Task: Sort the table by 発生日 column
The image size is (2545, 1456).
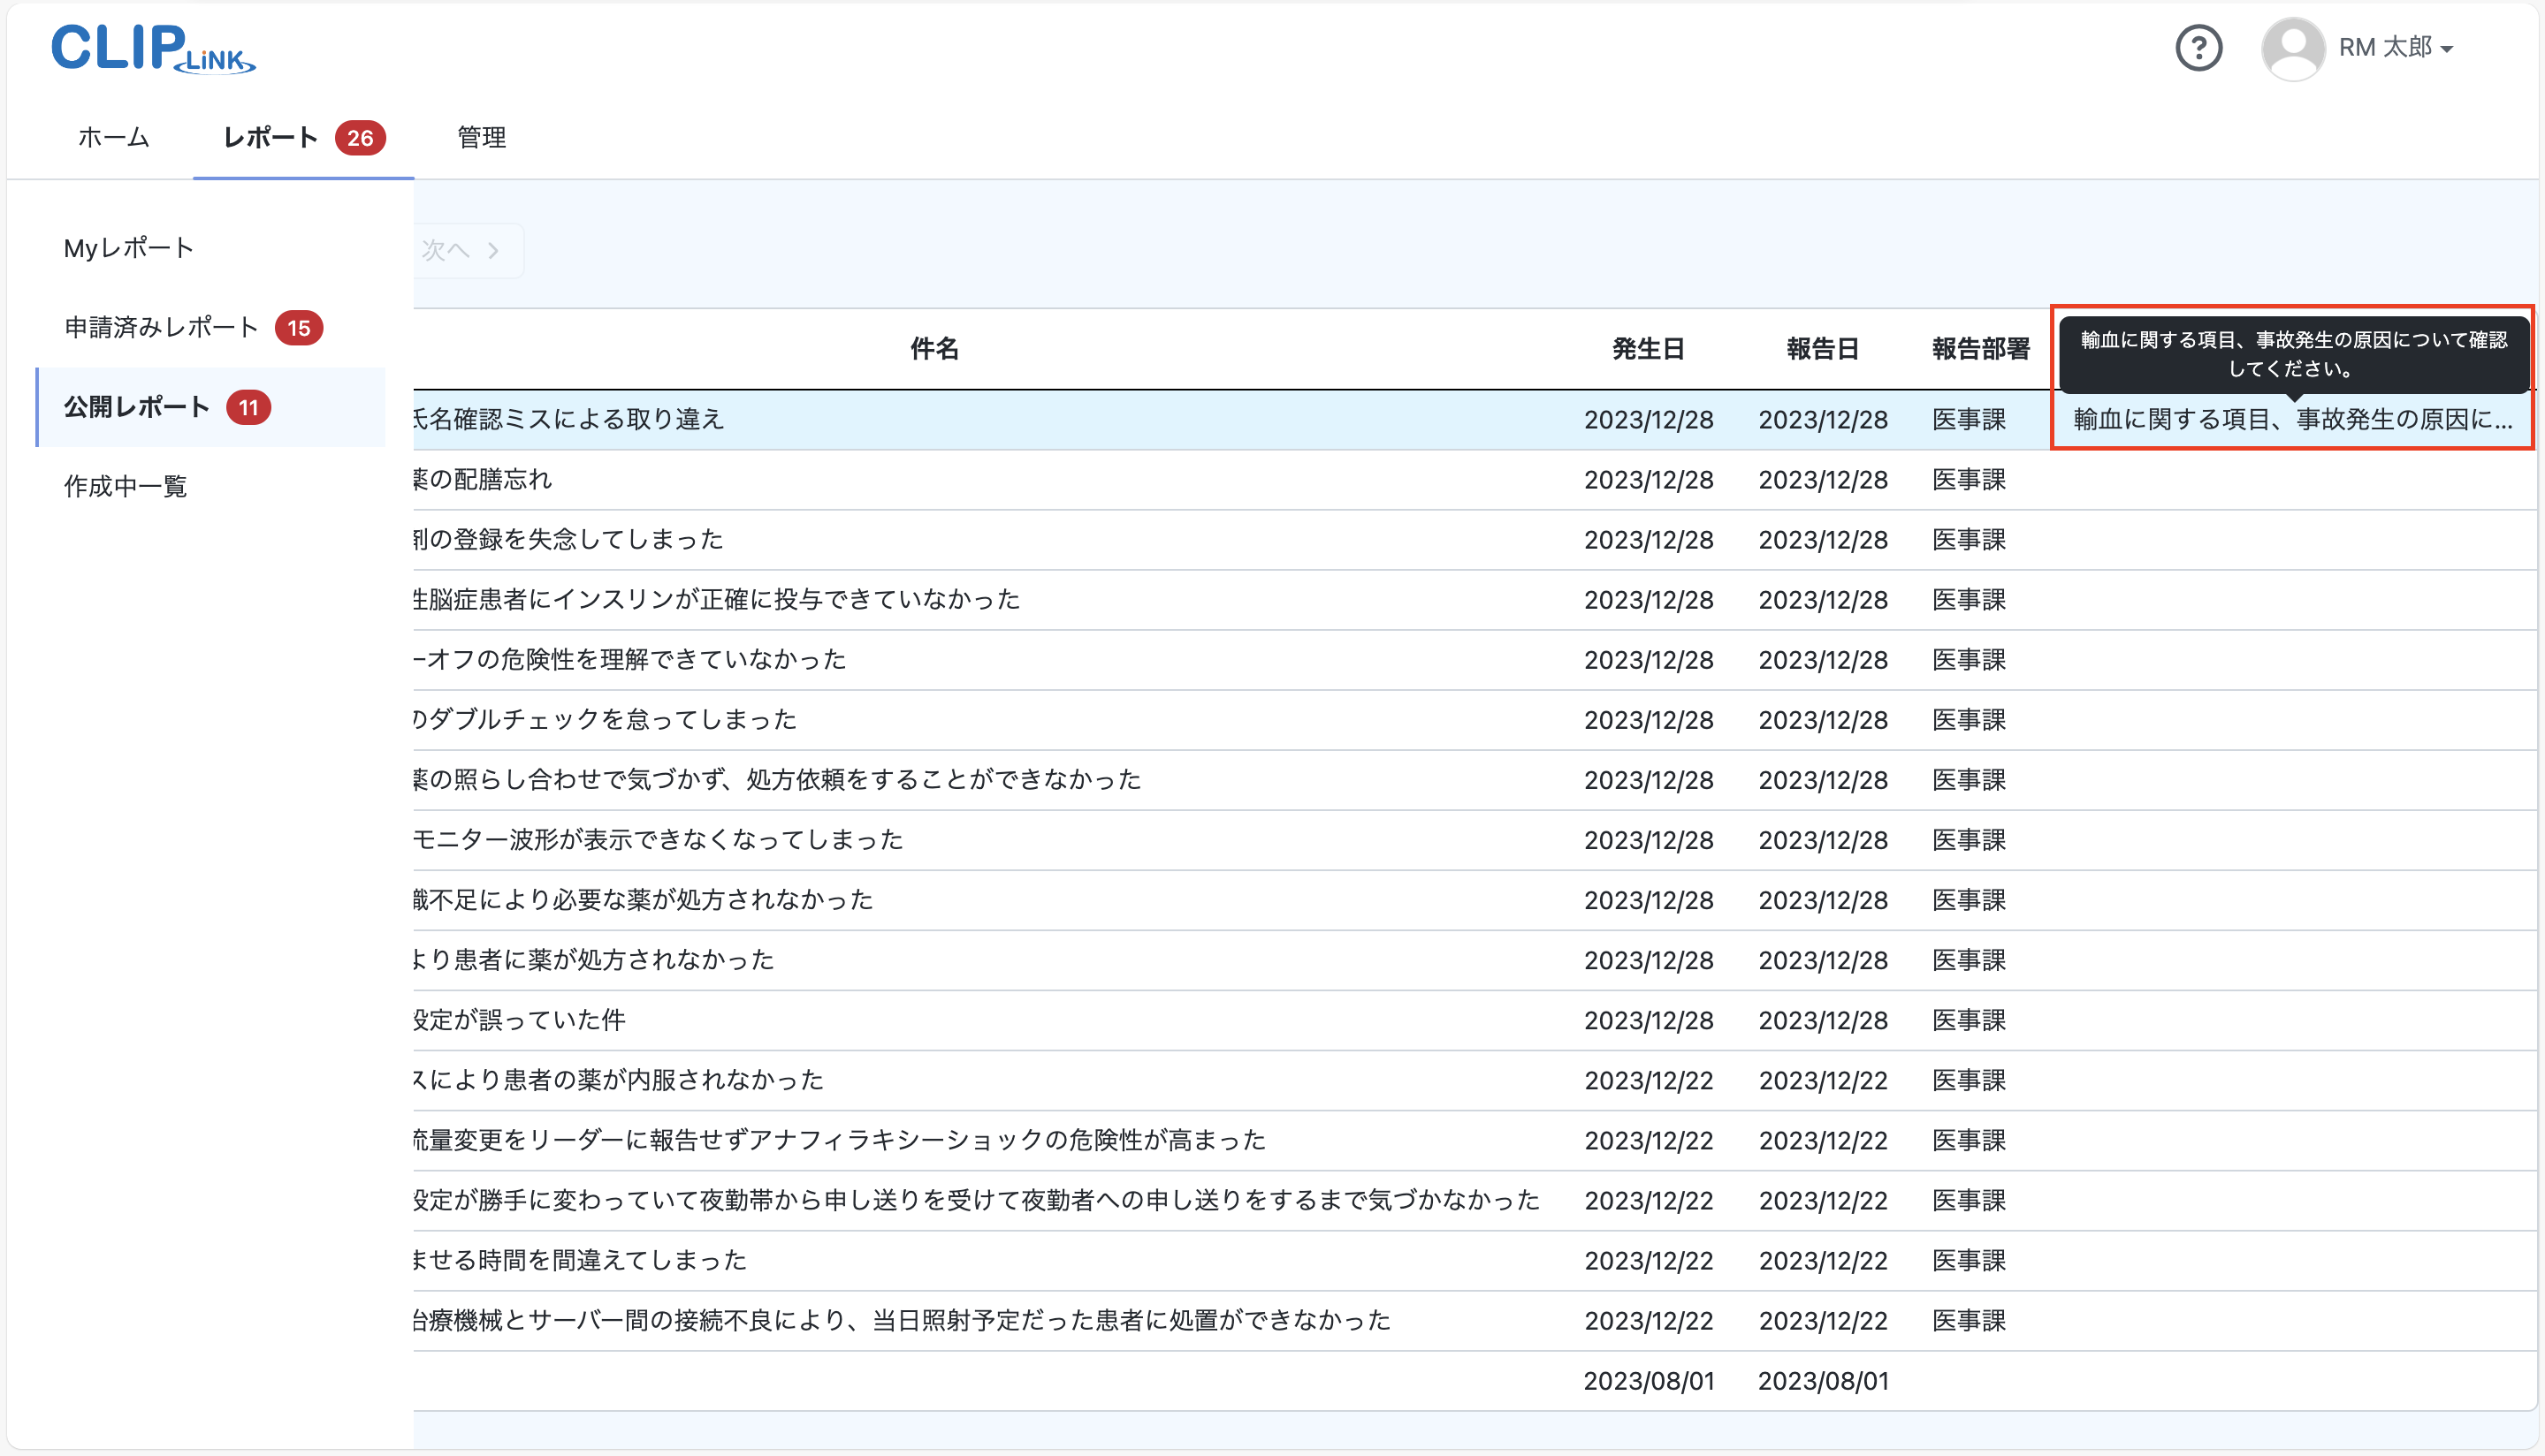Action: [x=1648, y=349]
